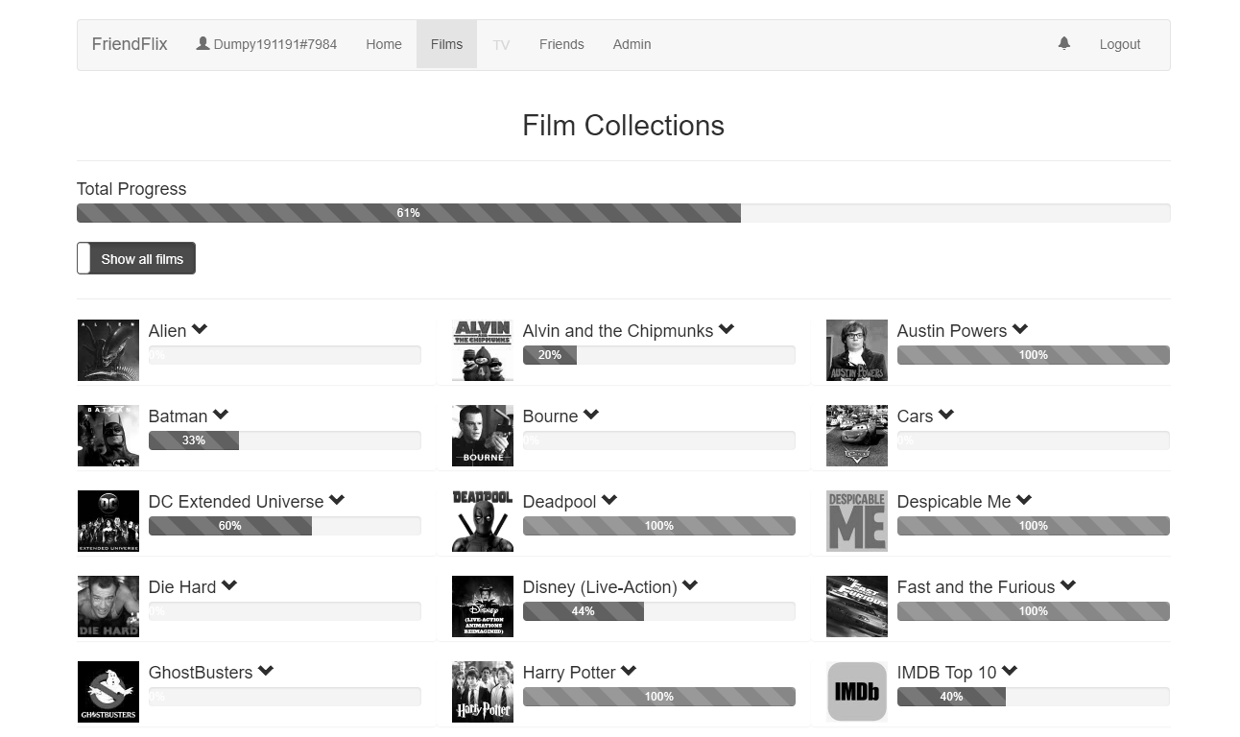Expand the Harry Potter chevron
This screenshot has width=1240, height=737.
629,671
